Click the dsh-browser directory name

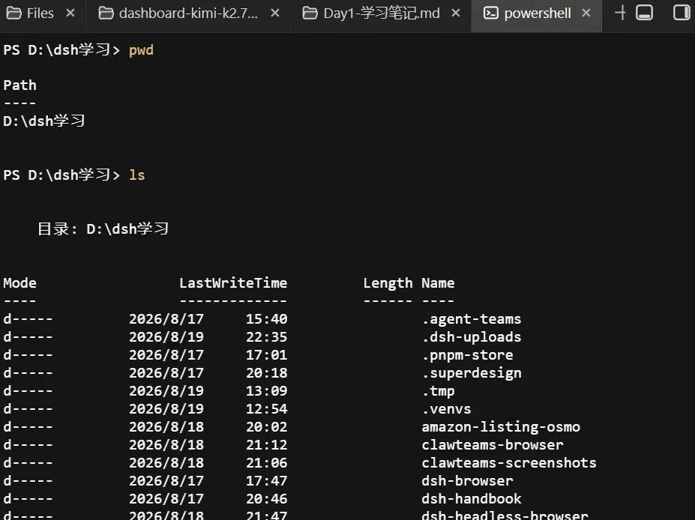click(468, 480)
